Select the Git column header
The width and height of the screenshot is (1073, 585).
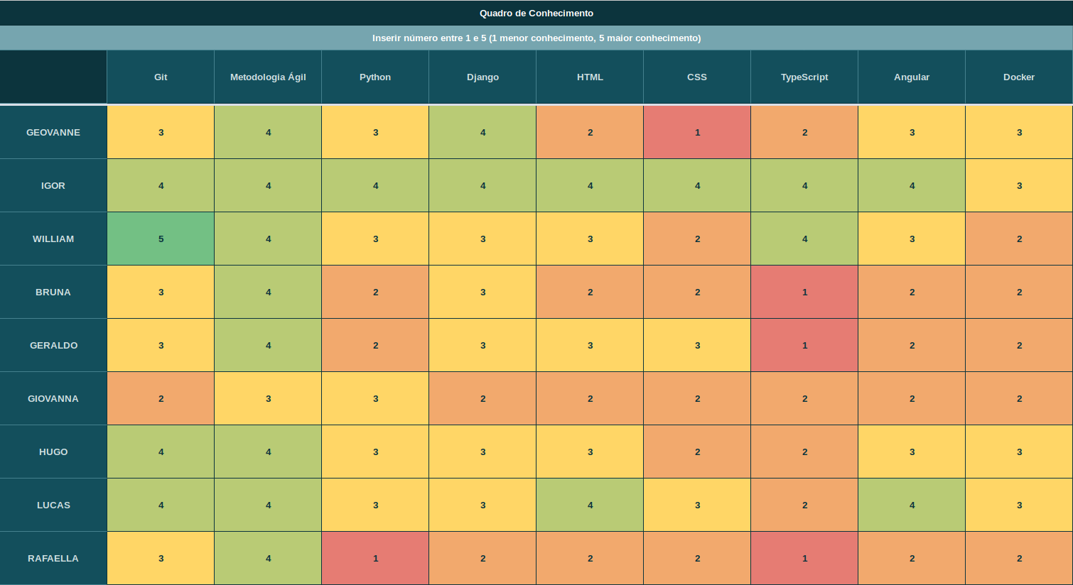coord(161,77)
